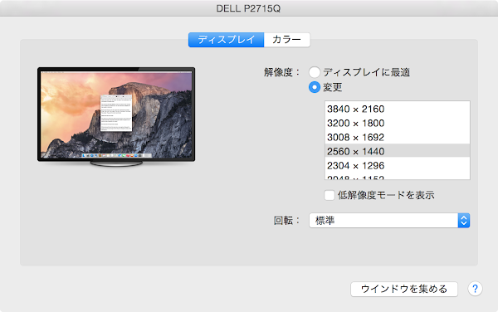The height and width of the screenshot is (312, 498).
Task: Switch to the カラー tab
Action: (287, 40)
